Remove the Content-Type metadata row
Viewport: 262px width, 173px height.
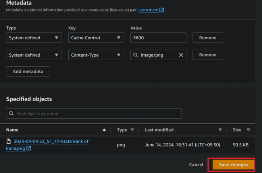[208, 55]
